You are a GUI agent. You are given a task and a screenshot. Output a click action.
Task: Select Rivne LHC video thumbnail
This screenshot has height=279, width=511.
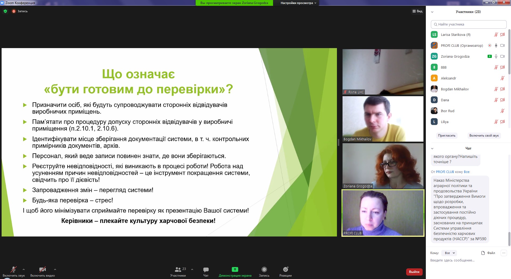point(383,72)
